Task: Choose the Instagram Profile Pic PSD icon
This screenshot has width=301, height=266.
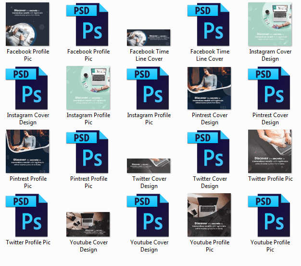Action: pyautogui.click(x=149, y=88)
